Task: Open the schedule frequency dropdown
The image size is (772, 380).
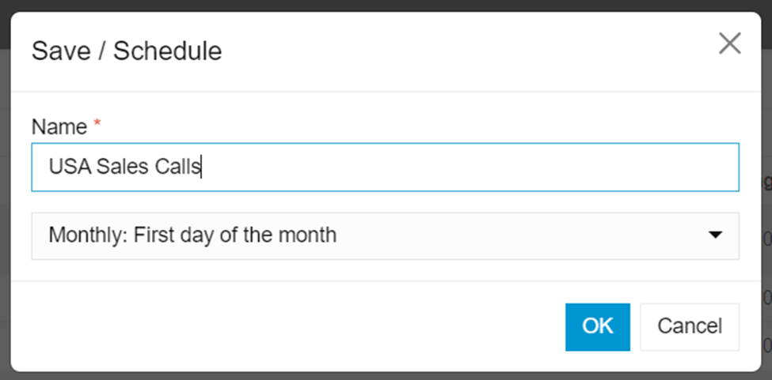Action: tap(385, 235)
